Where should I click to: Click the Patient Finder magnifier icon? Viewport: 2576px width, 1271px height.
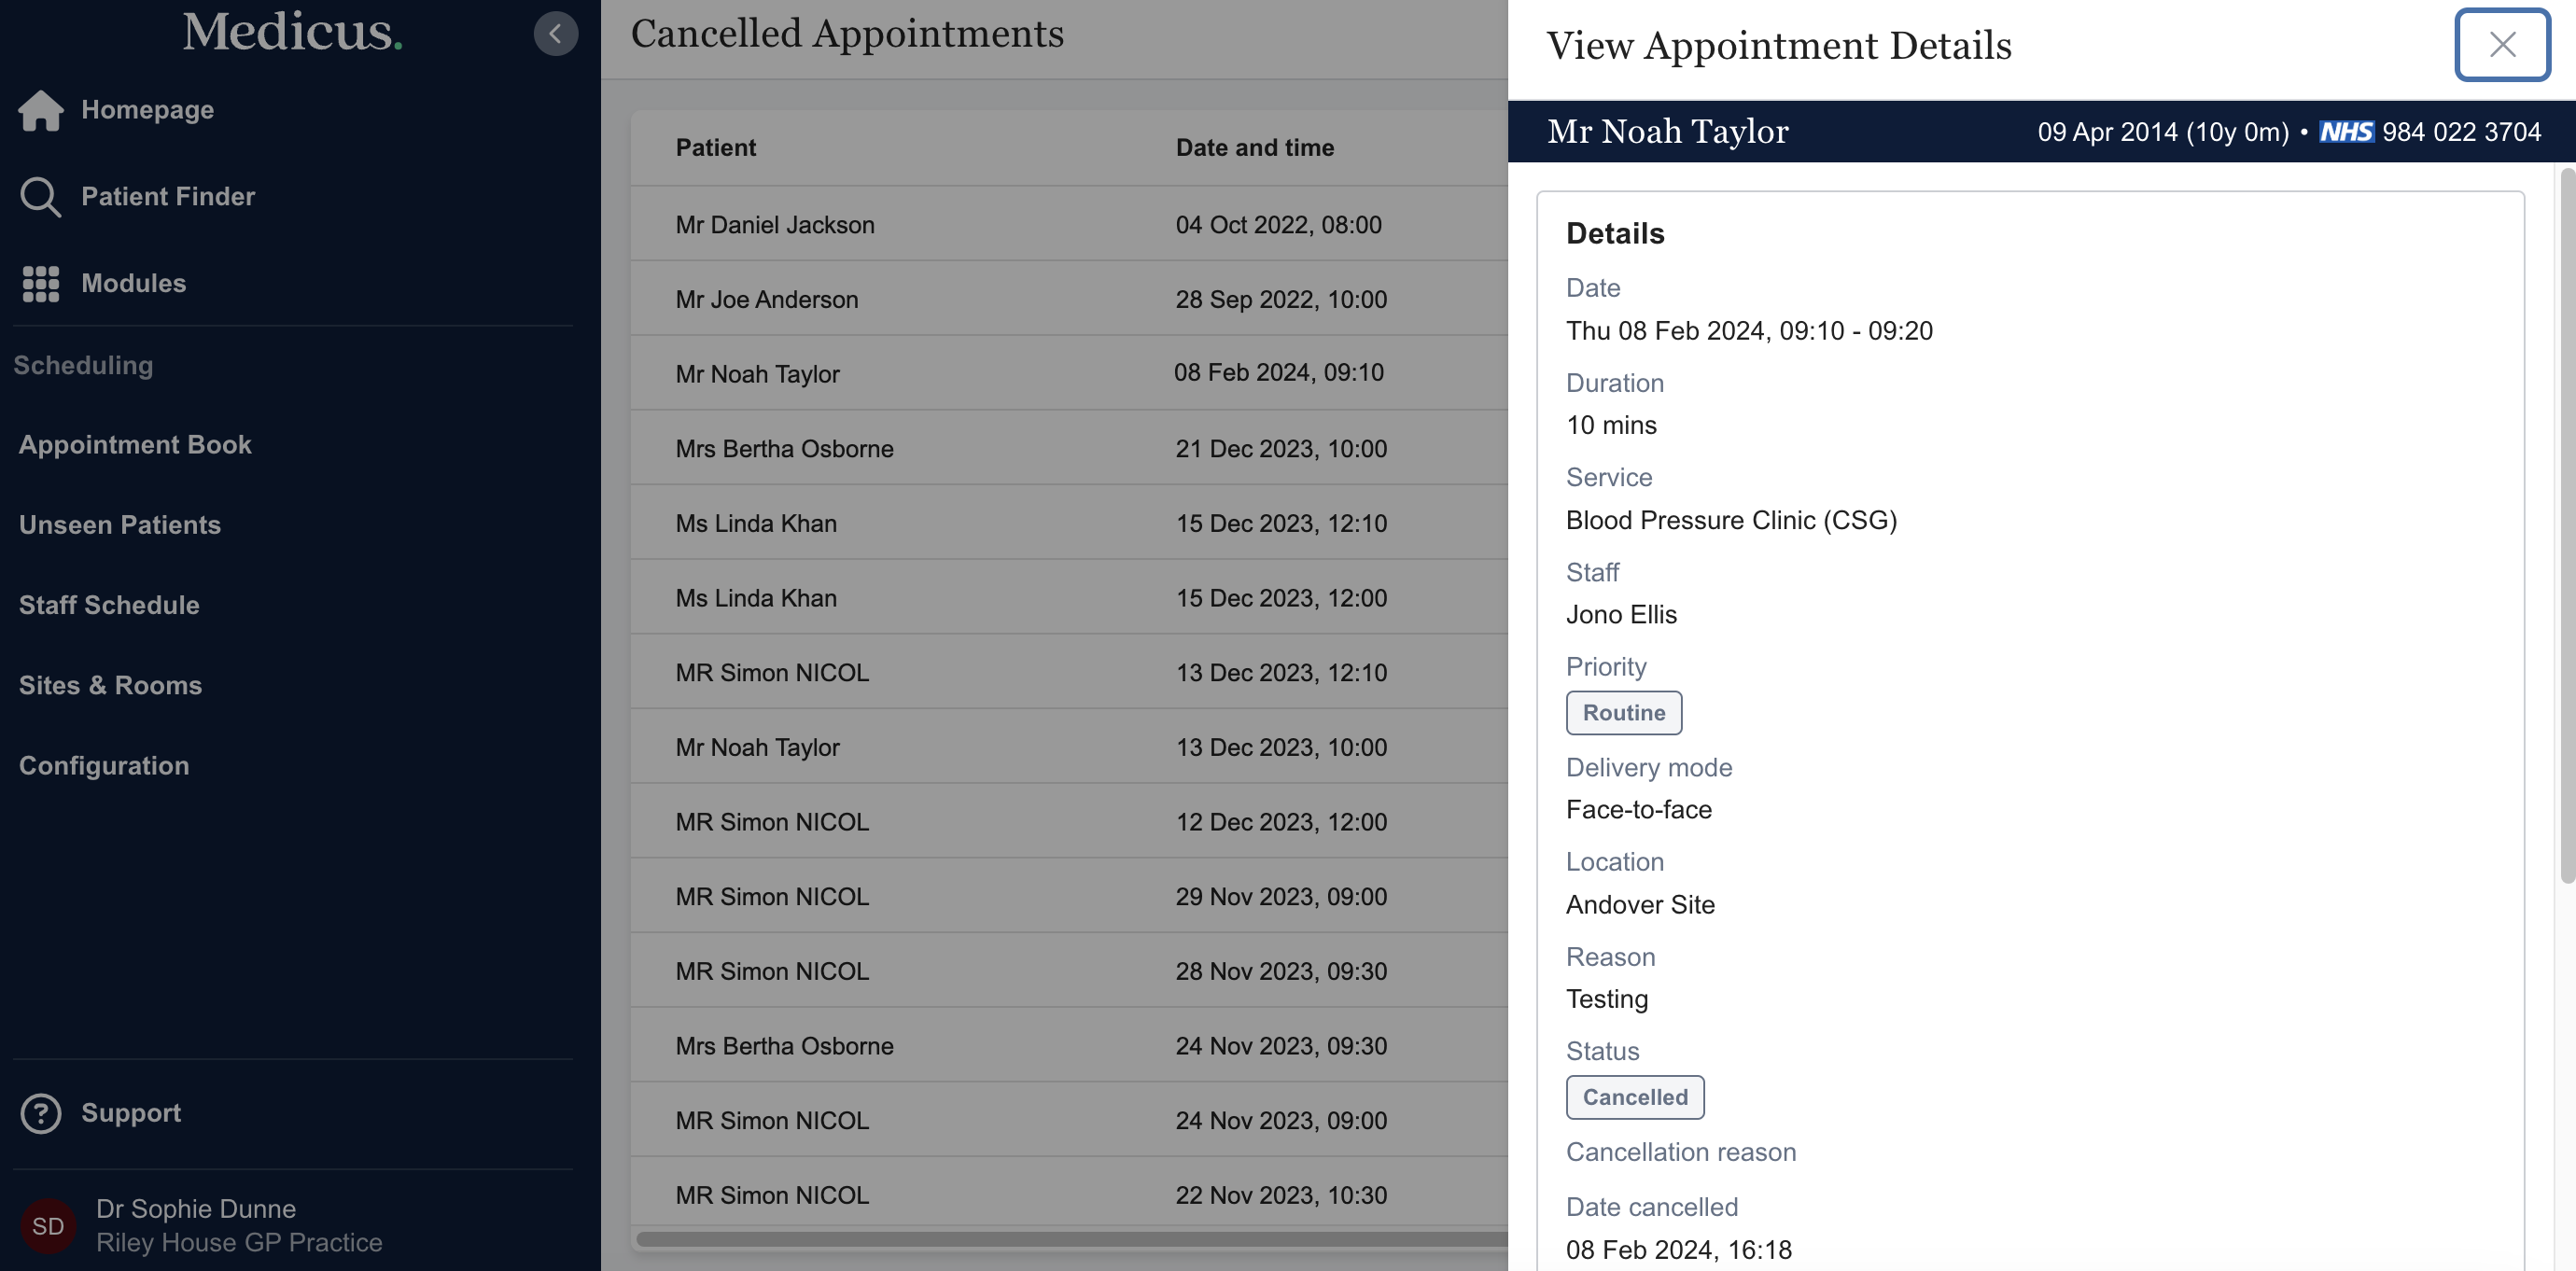[x=41, y=197]
